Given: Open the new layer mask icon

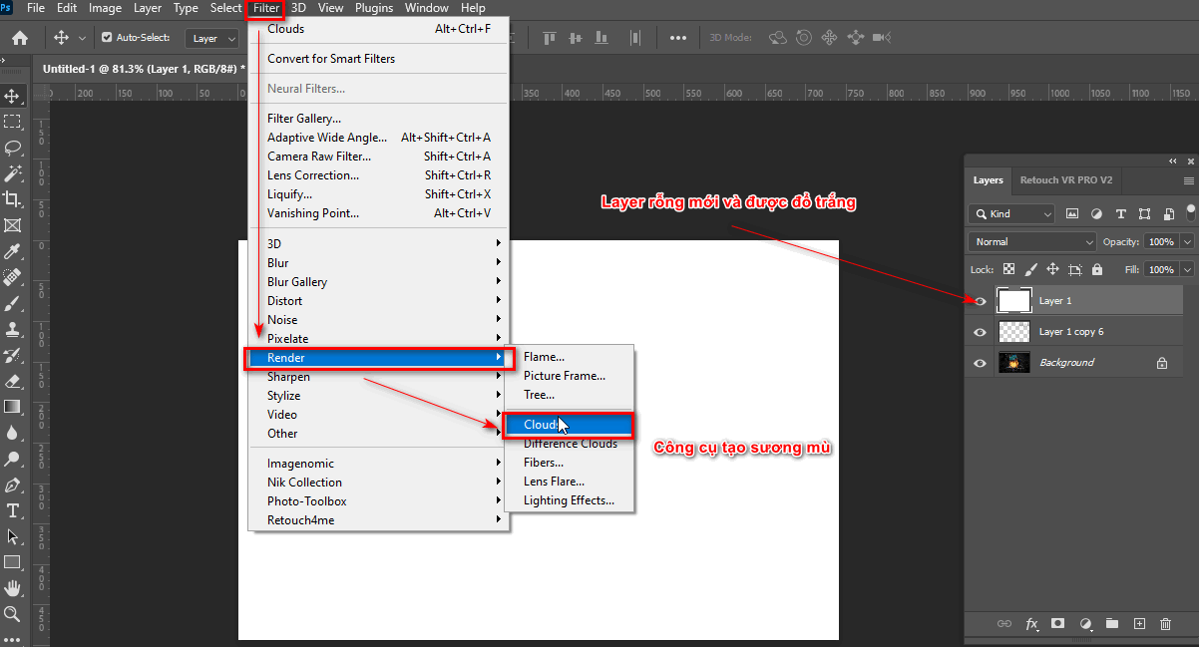Looking at the screenshot, I should pyautogui.click(x=1058, y=623).
